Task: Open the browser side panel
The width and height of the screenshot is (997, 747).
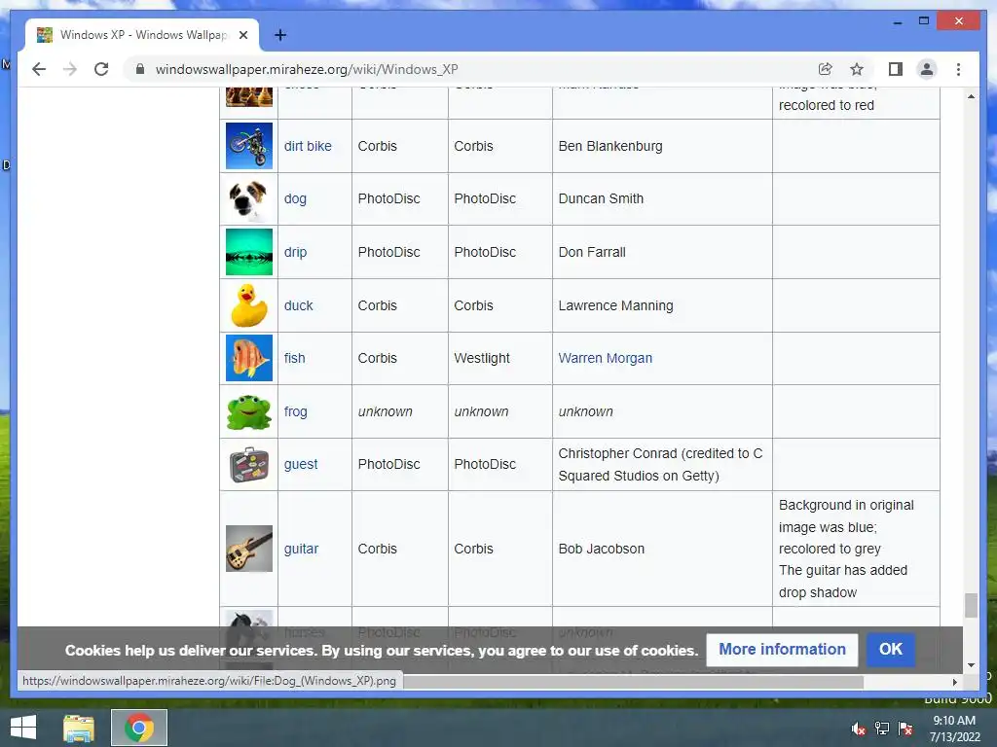Action: (896, 69)
